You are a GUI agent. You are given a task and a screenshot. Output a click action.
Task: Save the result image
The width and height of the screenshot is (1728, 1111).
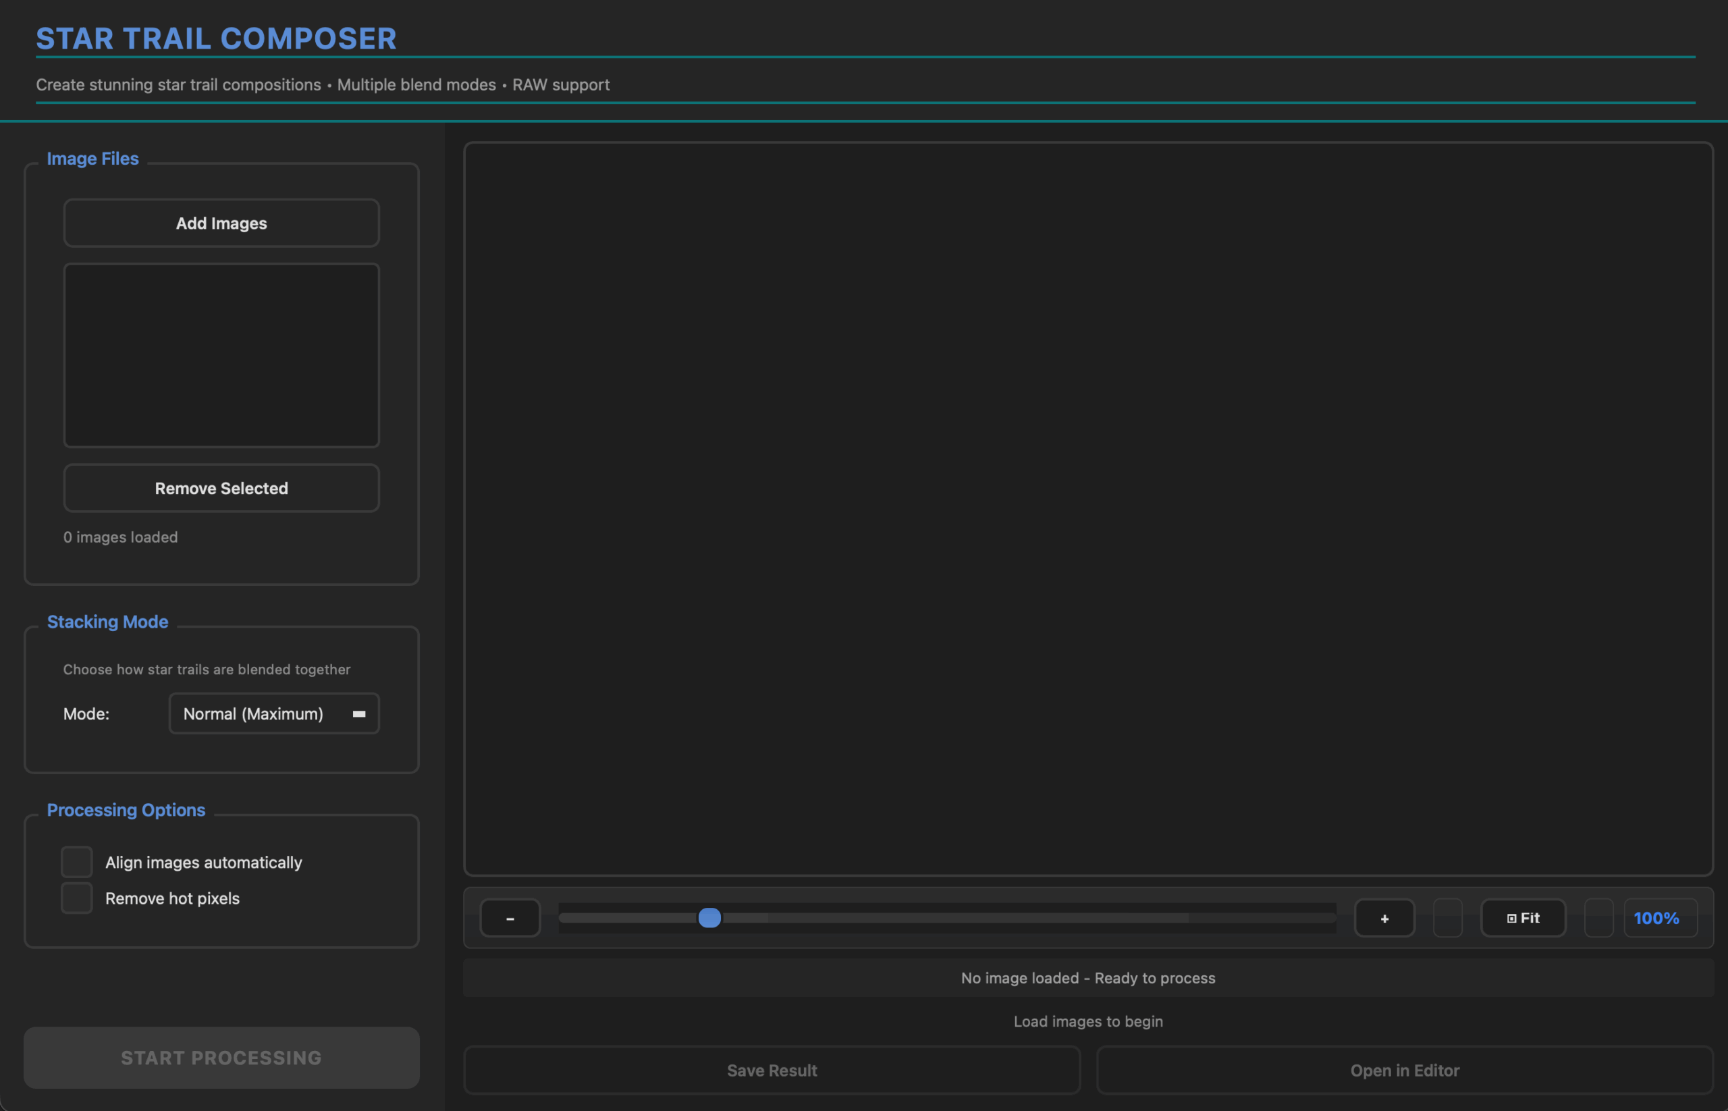pyautogui.click(x=772, y=1070)
